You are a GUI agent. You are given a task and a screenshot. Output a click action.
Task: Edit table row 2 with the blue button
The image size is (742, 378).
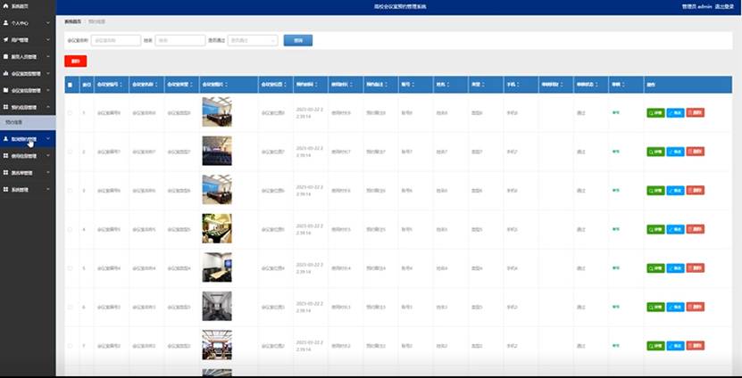(675, 152)
